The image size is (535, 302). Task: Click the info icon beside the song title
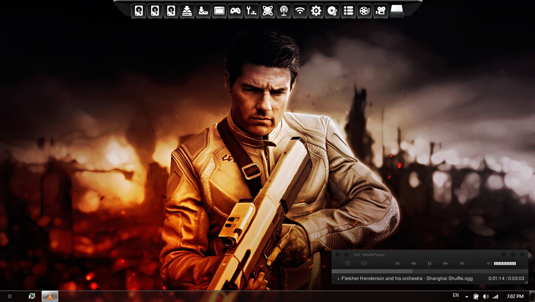(339, 278)
